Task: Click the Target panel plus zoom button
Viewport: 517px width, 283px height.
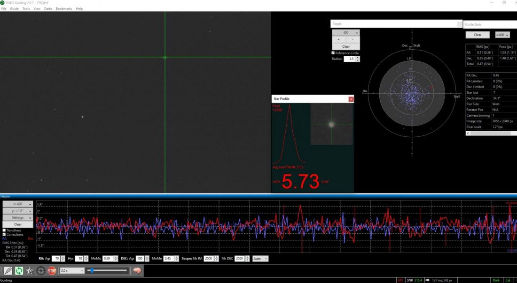Action: [x=339, y=39]
